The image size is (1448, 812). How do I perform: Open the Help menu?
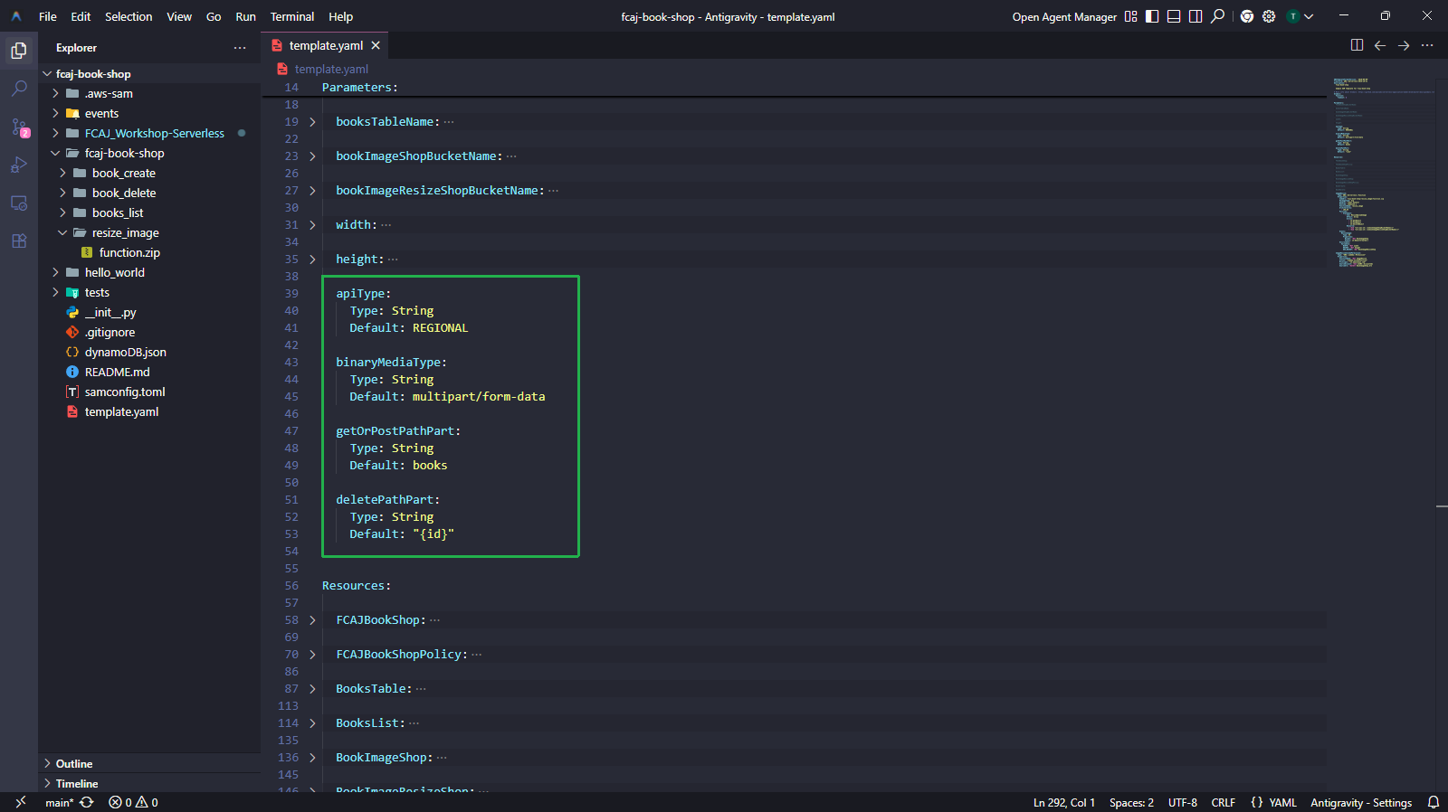pos(340,16)
